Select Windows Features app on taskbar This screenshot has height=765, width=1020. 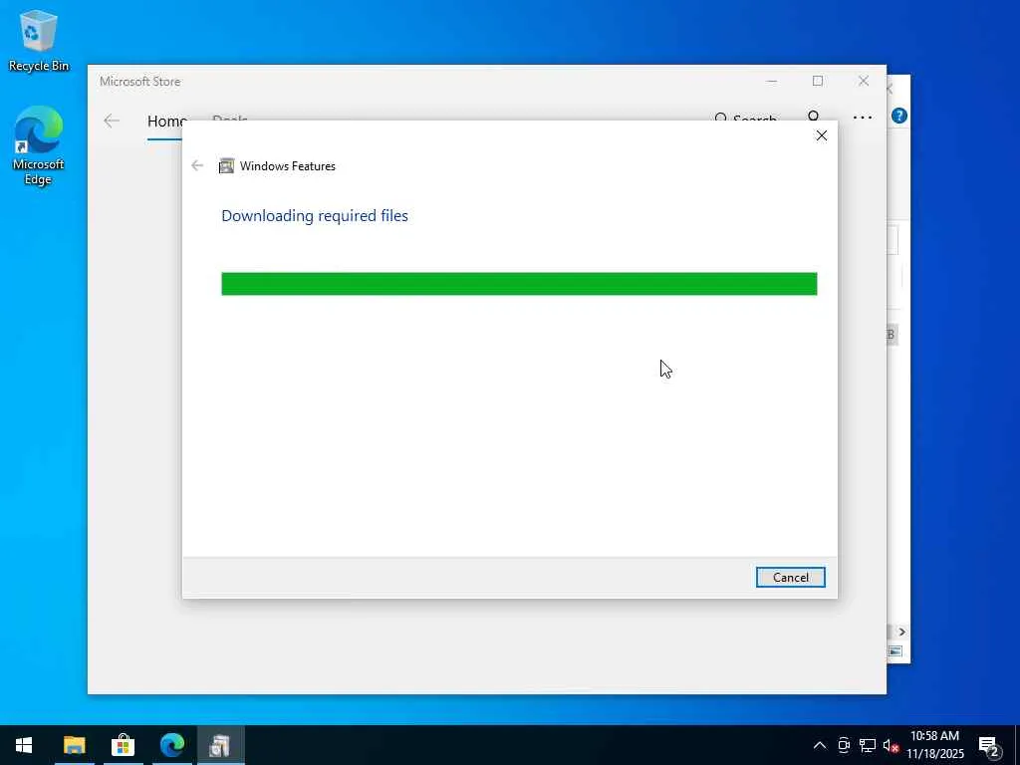coord(220,745)
